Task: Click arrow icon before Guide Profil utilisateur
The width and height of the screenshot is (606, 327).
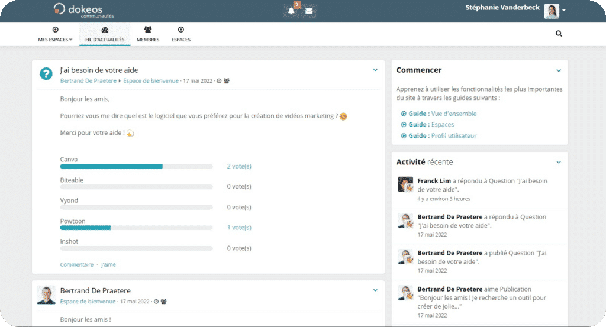Action: click(x=404, y=135)
